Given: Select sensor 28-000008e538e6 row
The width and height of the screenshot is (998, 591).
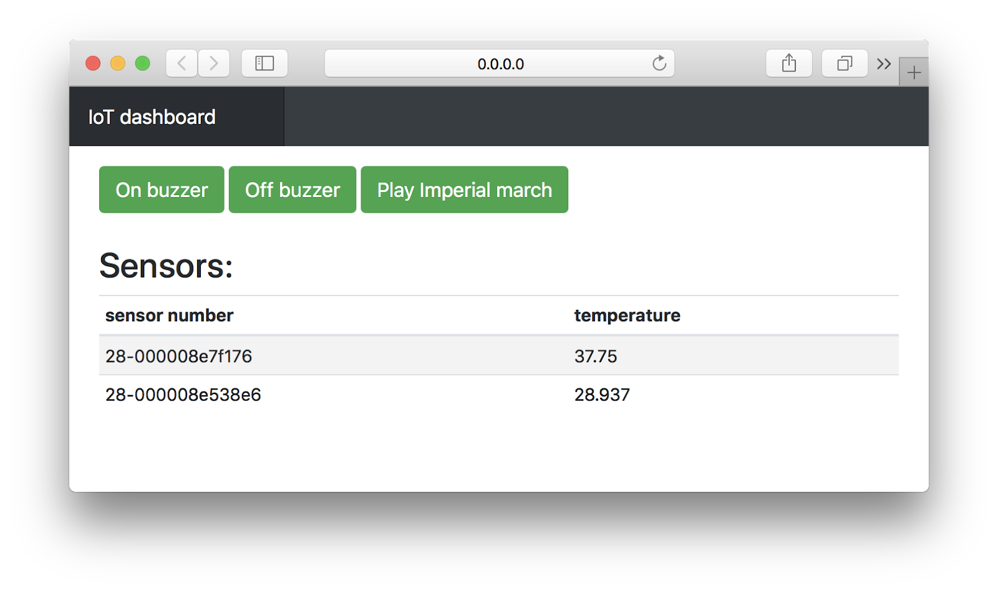Looking at the screenshot, I should (183, 395).
